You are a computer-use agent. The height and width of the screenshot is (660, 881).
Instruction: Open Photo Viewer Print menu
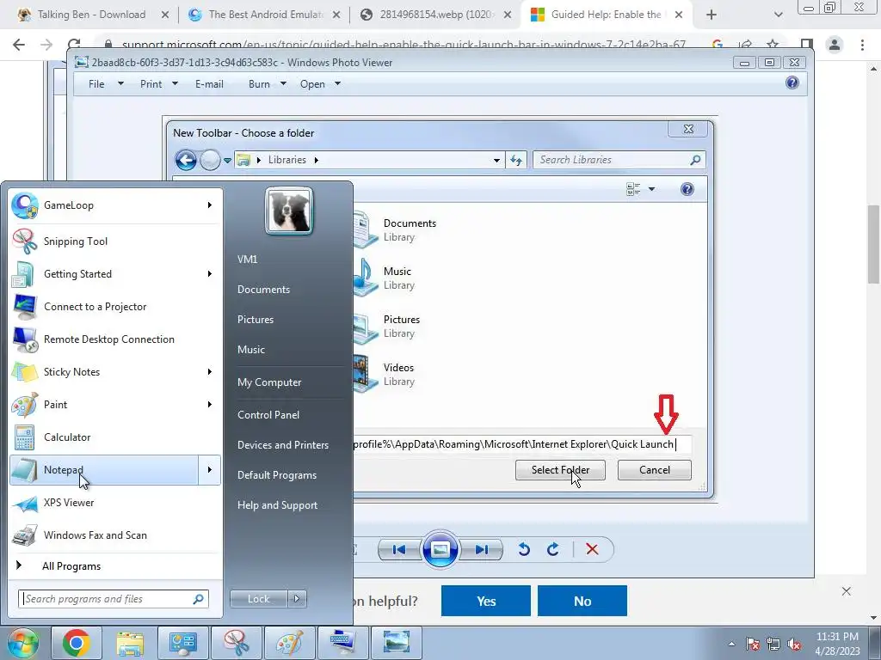158,84
